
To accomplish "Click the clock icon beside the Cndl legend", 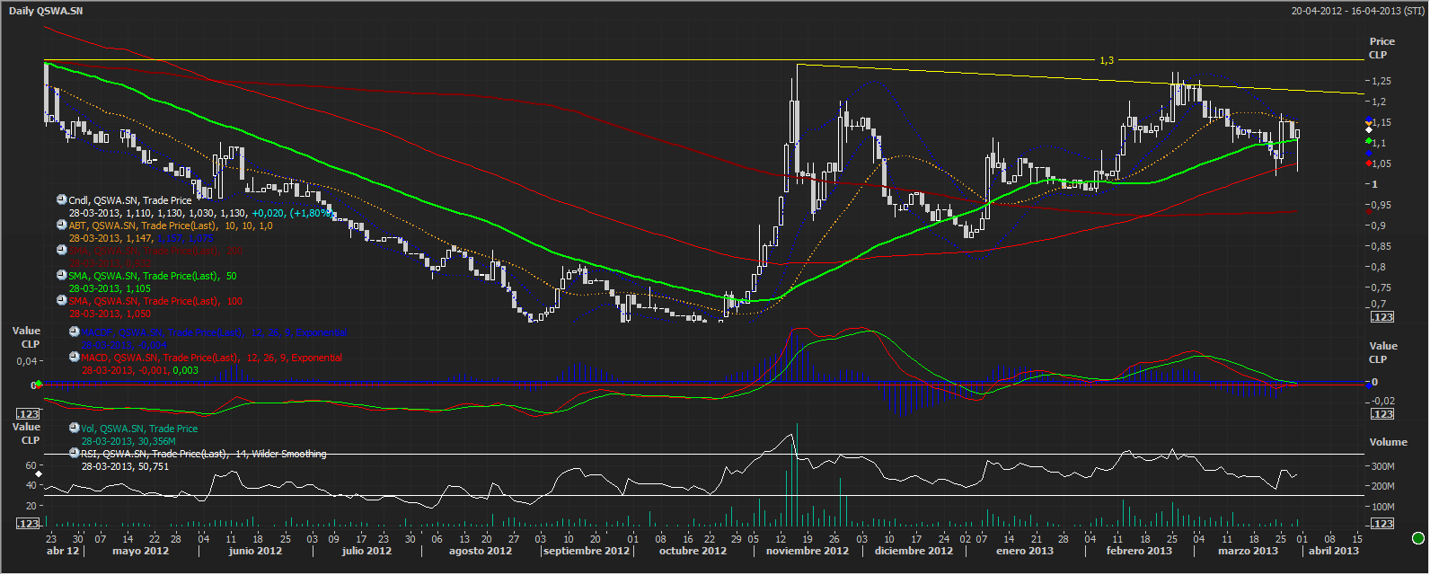I will (x=62, y=200).
